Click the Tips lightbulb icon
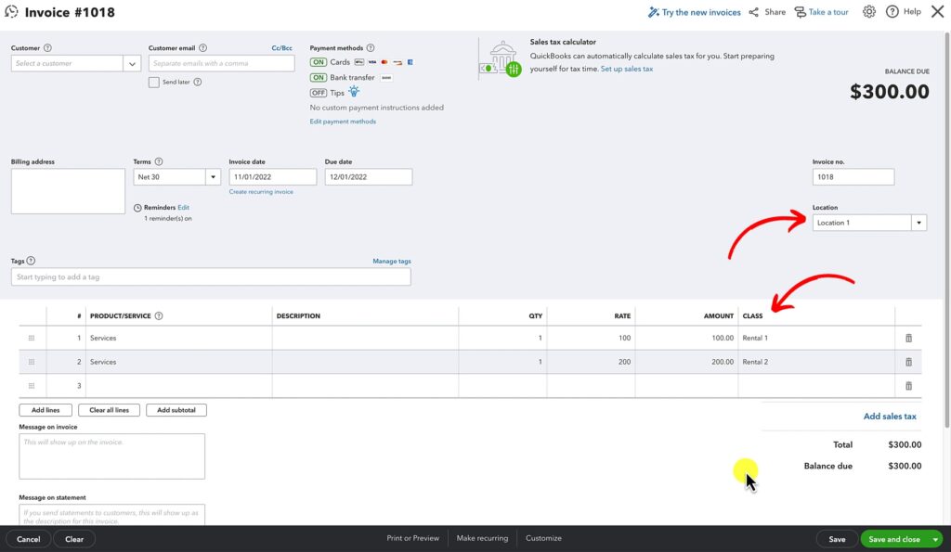Screen dimensions: 951x552 point(354,91)
